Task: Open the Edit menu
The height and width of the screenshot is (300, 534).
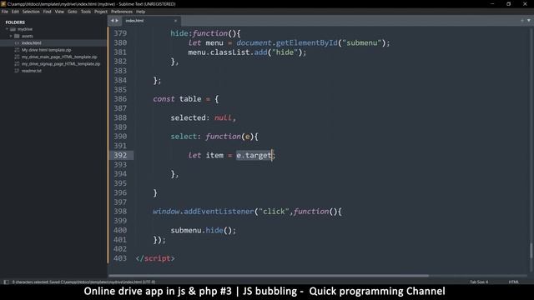Action: coord(15,12)
